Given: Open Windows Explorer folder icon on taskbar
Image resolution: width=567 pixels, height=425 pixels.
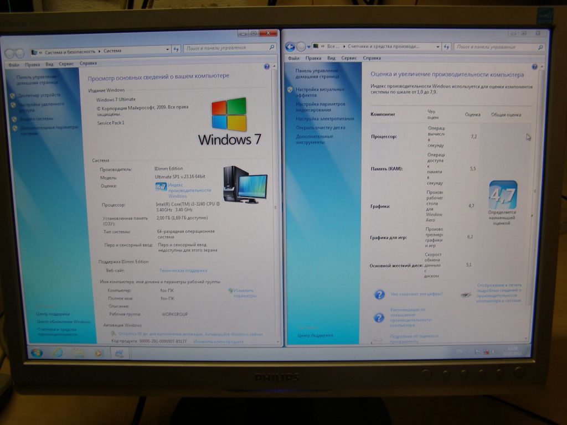Looking at the screenshot, I should coord(78,353).
